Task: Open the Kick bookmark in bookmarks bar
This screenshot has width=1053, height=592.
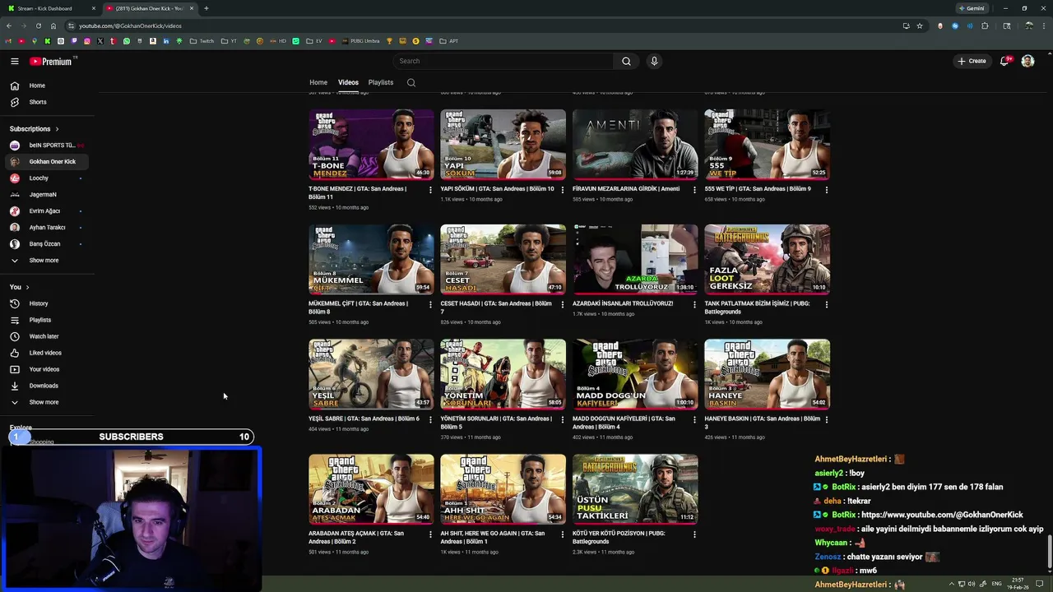Action: [47, 41]
